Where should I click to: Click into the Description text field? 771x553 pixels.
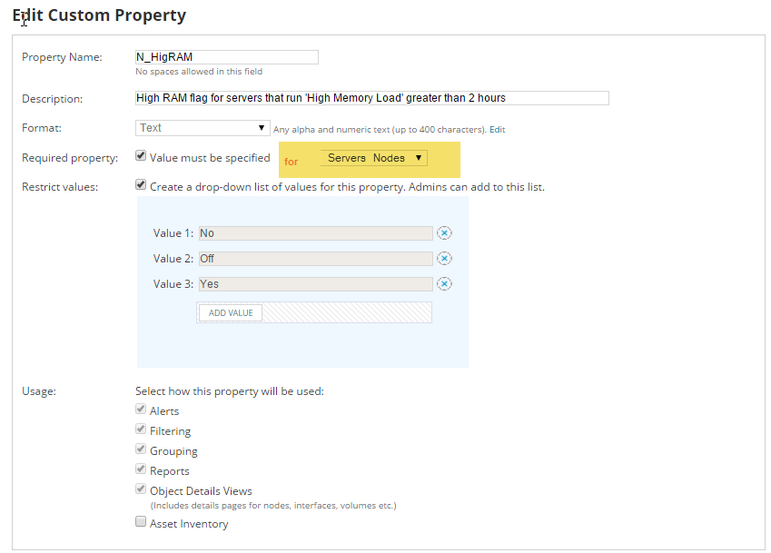[x=371, y=98]
